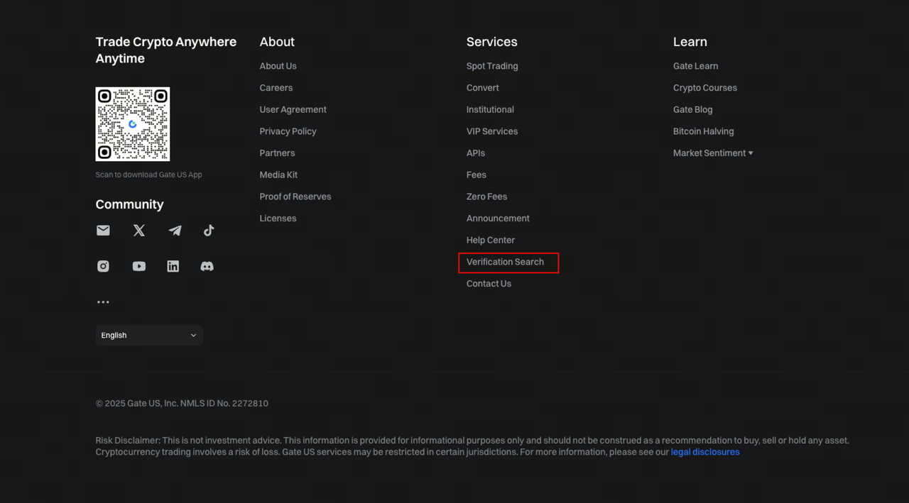Open Spot Trading from Services
This screenshot has width=909, height=503.
pos(492,66)
